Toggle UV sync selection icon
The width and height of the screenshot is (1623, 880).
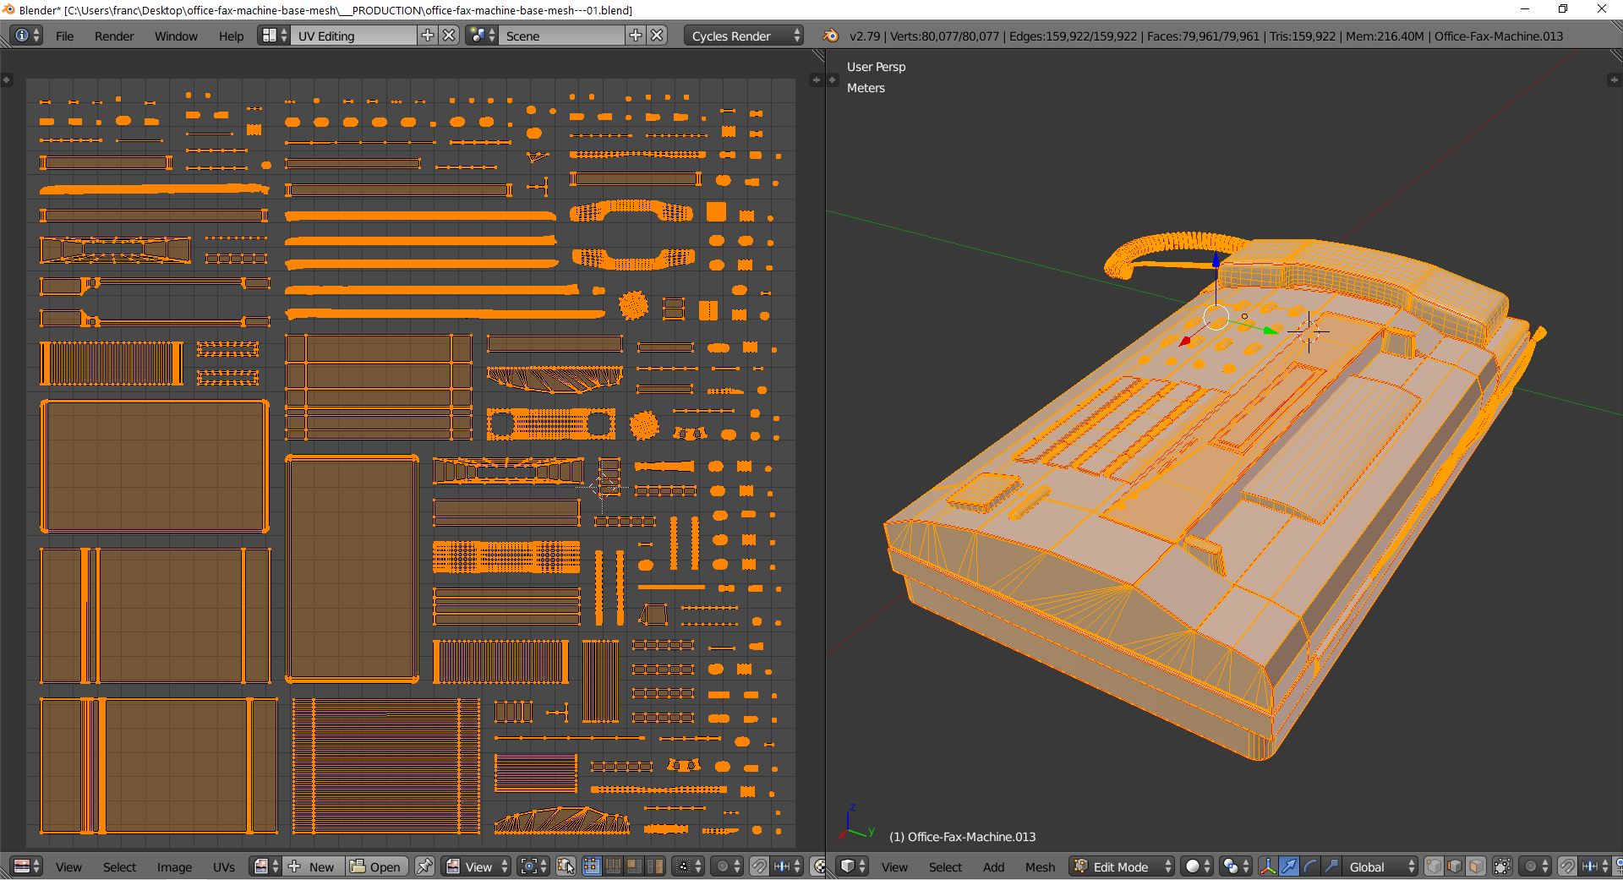[x=566, y=866]
